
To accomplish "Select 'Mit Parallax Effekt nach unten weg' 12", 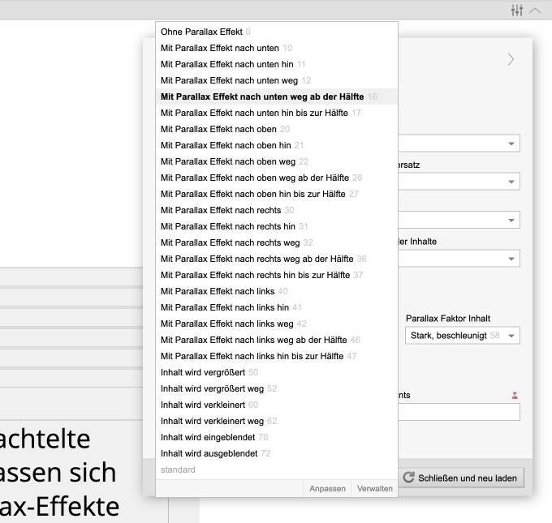I will click(x=277, y=80).
